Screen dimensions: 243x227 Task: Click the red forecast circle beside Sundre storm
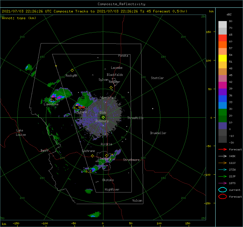(x=83, y=107)
